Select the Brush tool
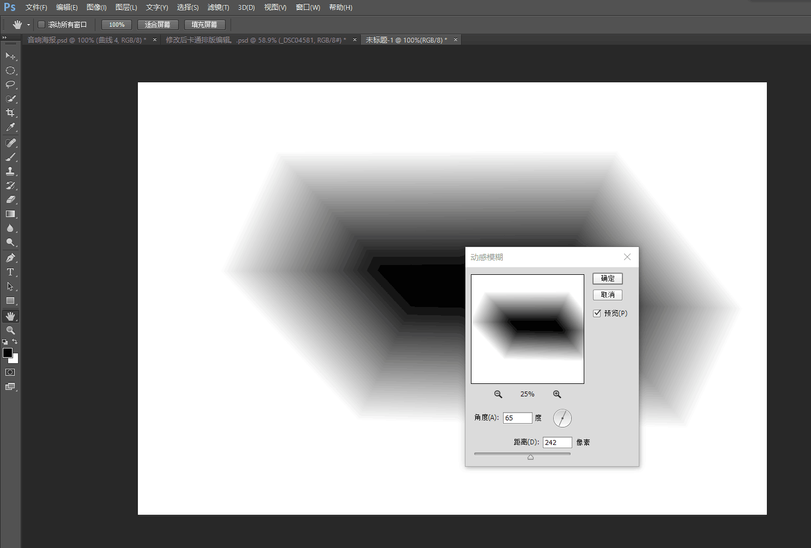 (x=10, y=157)
